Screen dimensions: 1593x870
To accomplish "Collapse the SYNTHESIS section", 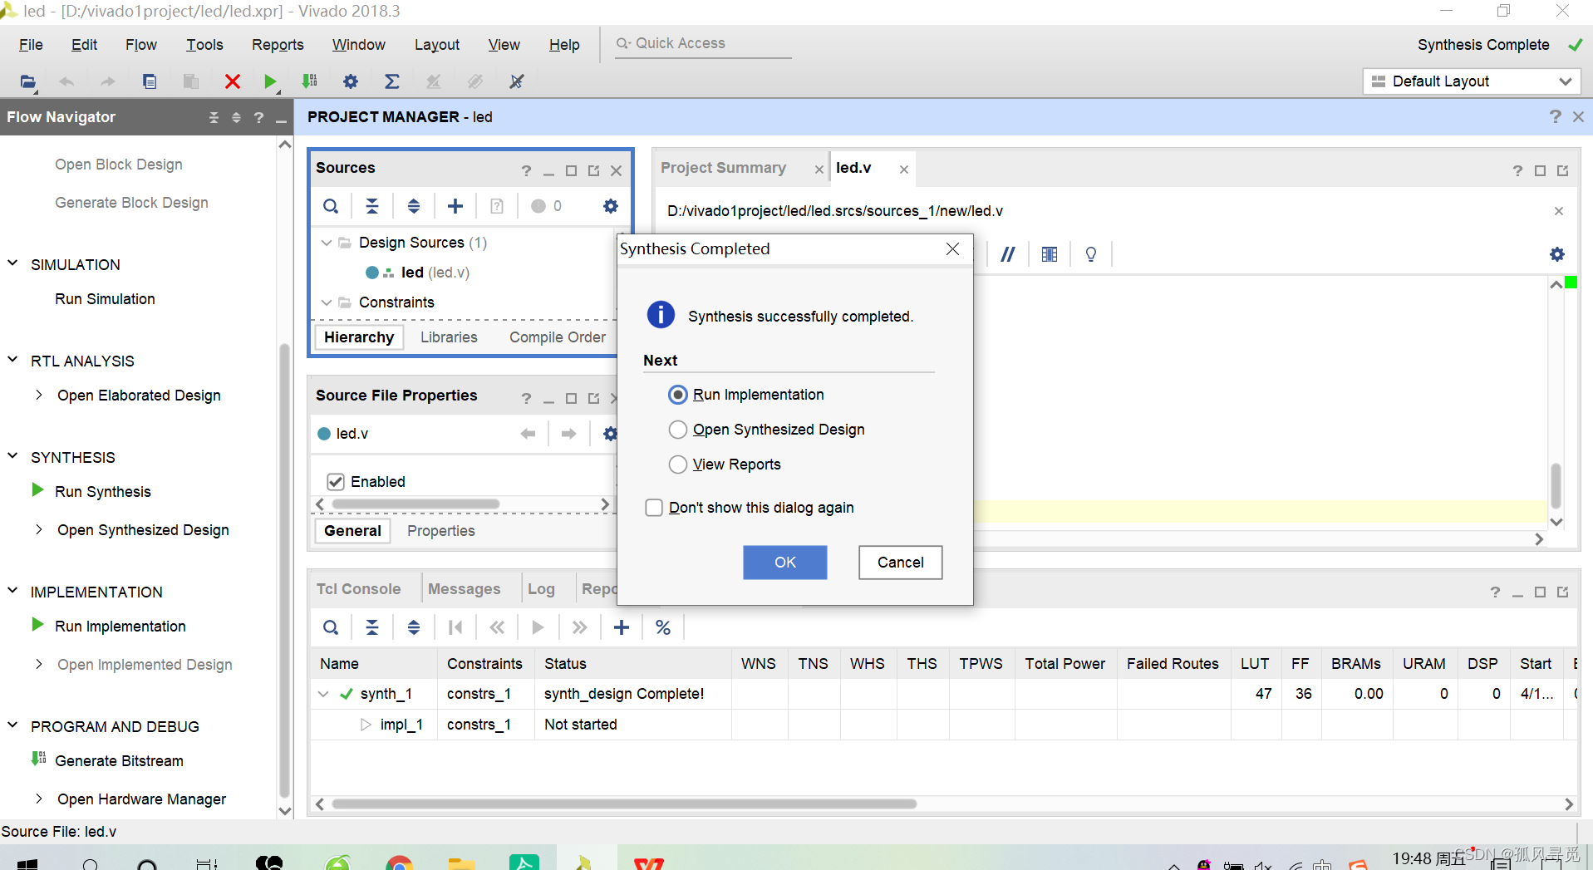I will [x=12, y=456].
